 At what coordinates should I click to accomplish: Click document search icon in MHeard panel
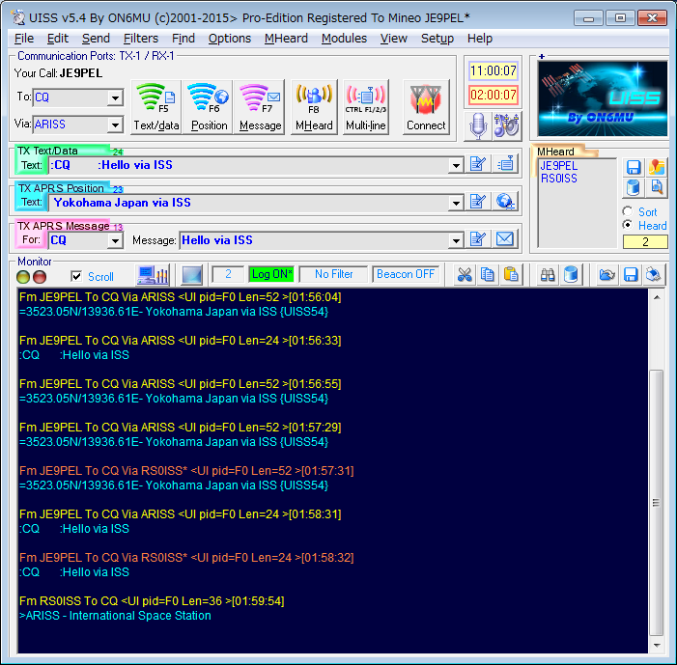pyautogui.click(x=657, y=187)
